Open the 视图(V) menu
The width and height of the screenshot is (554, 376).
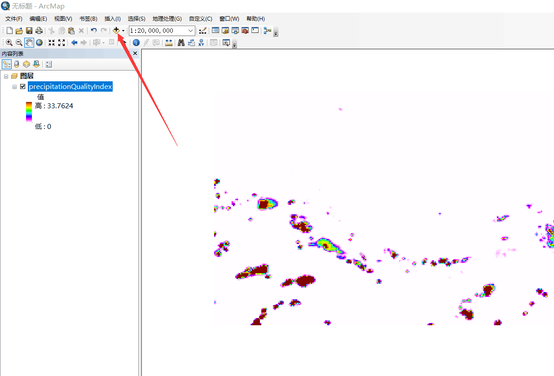[x=63, y=18]
